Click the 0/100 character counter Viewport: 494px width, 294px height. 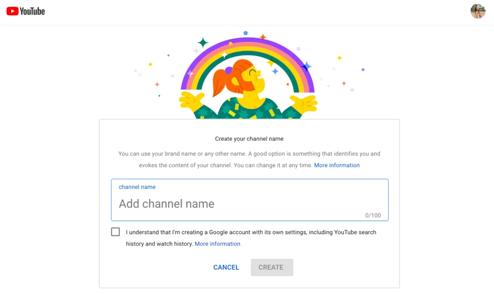tap(373, 215)
